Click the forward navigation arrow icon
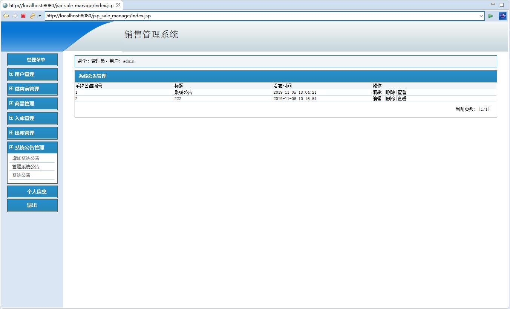This screenshot has width=510, height=309. click(15, 16)
